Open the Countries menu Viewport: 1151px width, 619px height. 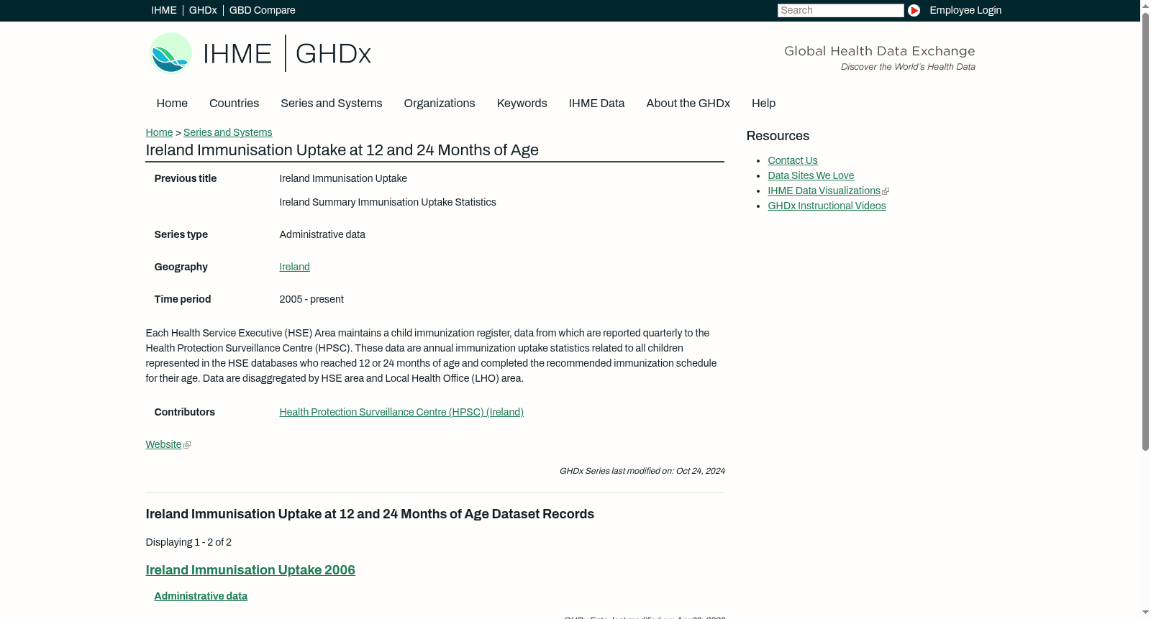pos(234,104)
